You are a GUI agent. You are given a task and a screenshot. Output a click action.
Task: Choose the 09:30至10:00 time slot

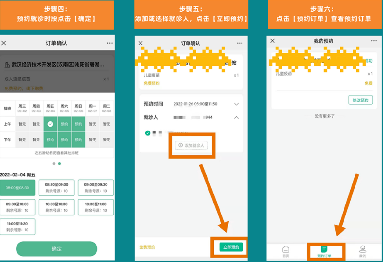click(17, 207)
